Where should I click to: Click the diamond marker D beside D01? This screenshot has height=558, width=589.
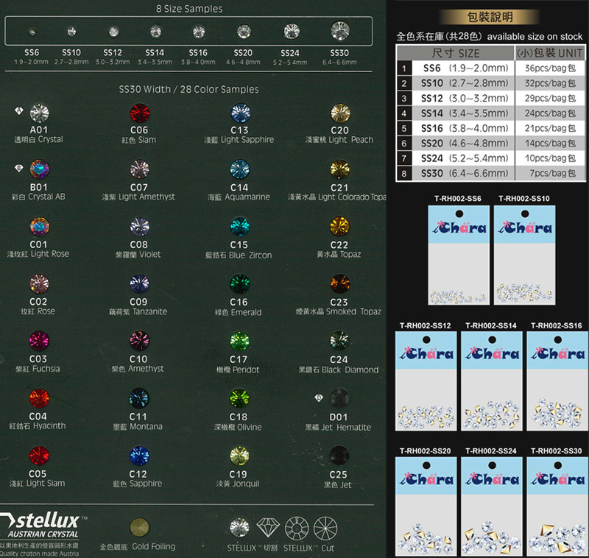[x=319, y=398]
